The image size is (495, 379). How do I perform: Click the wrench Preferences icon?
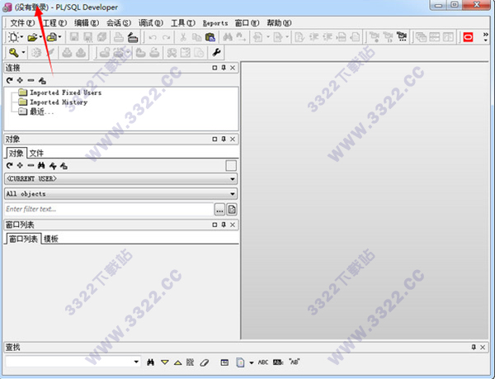(x=216, y=52)
